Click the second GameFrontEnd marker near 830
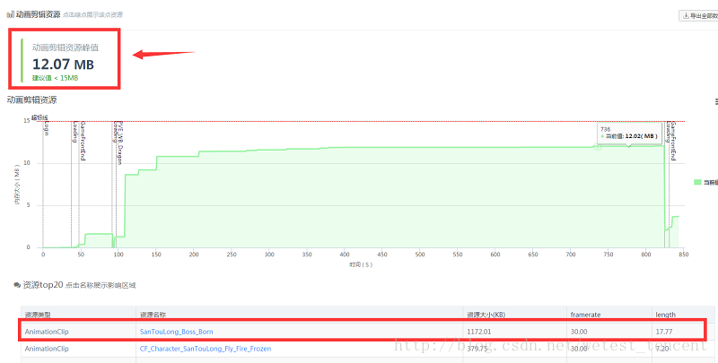 673,141
